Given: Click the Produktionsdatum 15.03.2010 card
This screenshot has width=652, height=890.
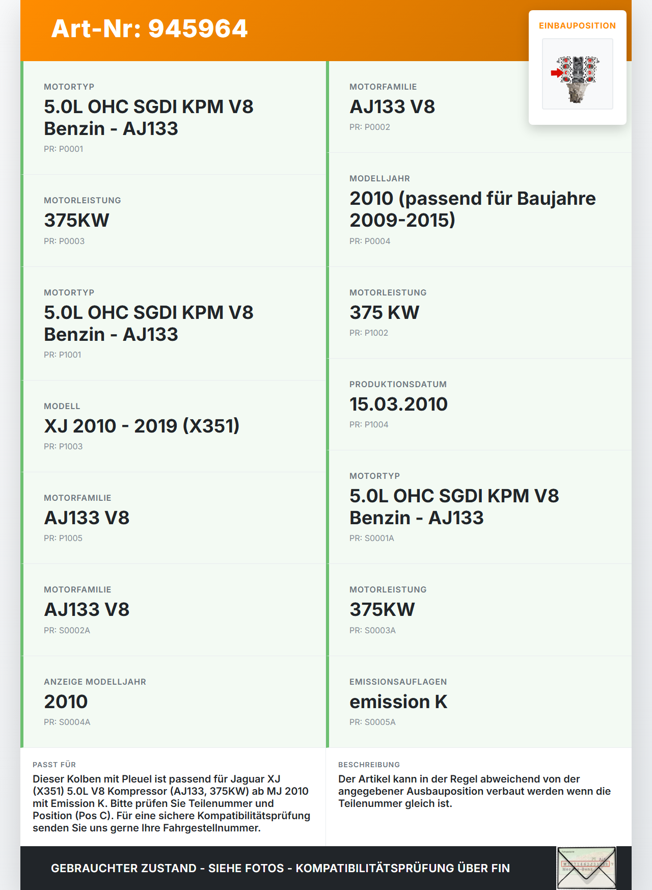Looking at the screenshot, I should pos(479,404).
